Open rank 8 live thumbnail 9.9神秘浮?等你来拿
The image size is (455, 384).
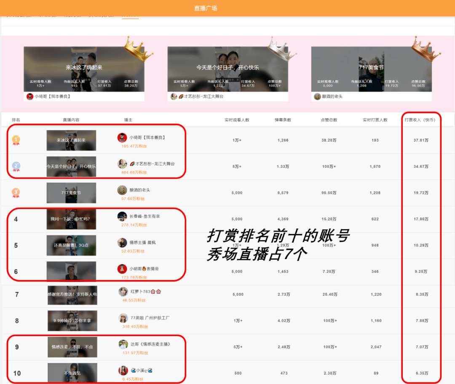(x=72, y=321)
